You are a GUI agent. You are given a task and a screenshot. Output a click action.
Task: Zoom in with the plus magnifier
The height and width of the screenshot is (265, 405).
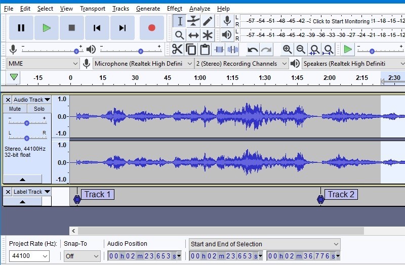pos(287,49)
